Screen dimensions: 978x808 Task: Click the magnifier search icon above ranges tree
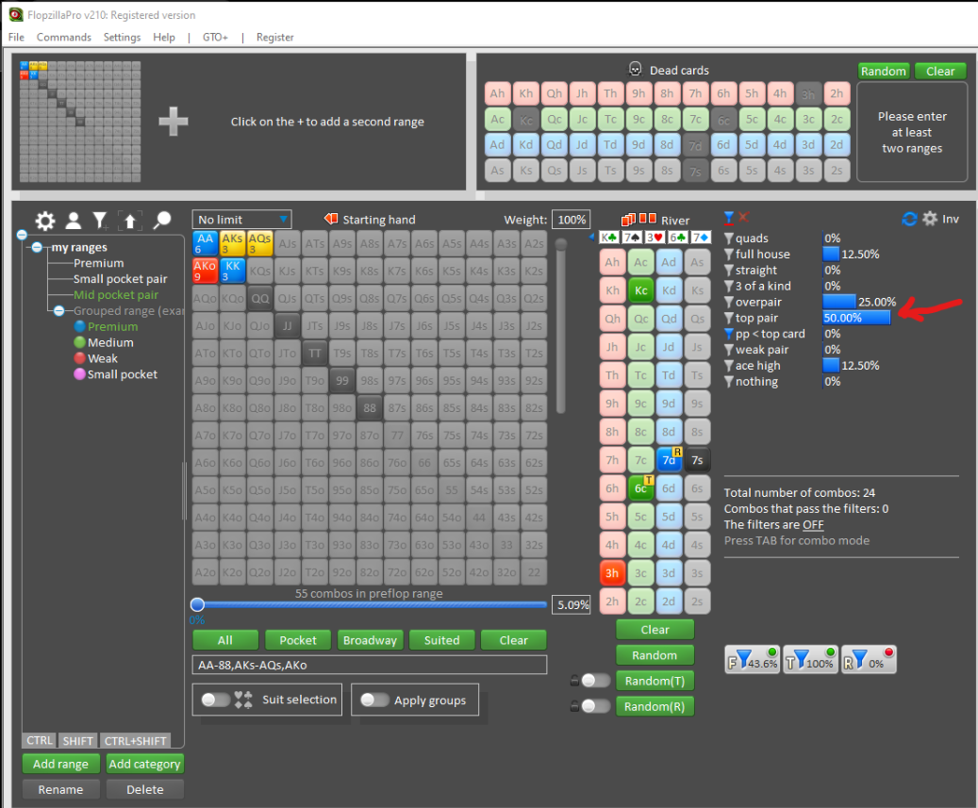pyautogui.click(x=162, y=220)
